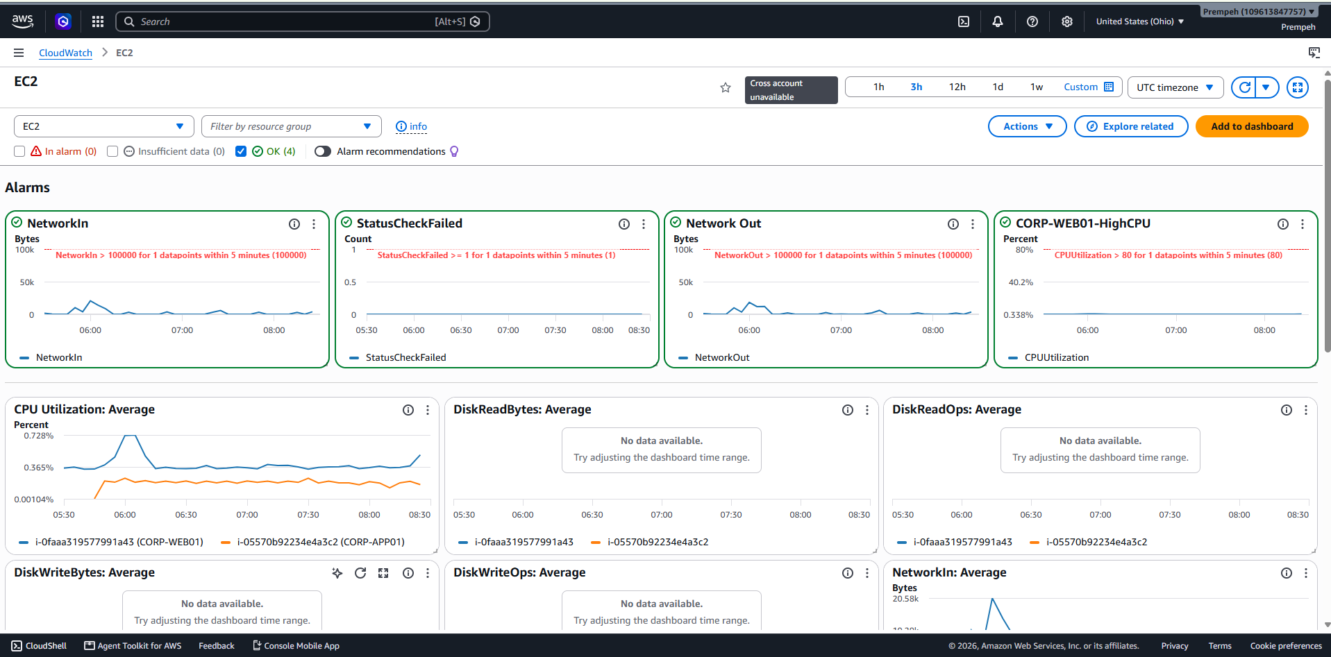Open the Feedback link in the footer
Image resolution: width=1331 pixels, height=657 pixels.
[217, 646]
